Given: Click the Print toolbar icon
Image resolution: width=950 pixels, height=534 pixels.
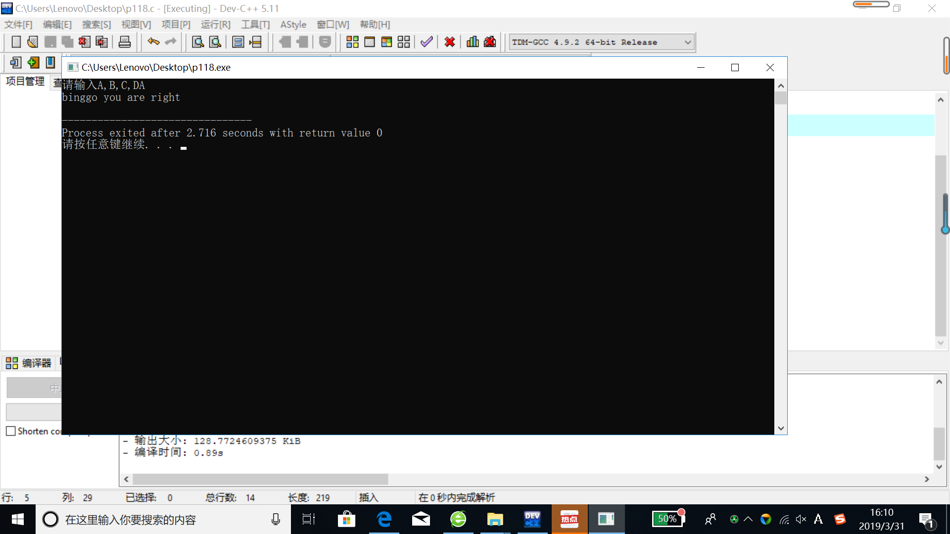Looking at the screenshot, I should tap(125, 42).
